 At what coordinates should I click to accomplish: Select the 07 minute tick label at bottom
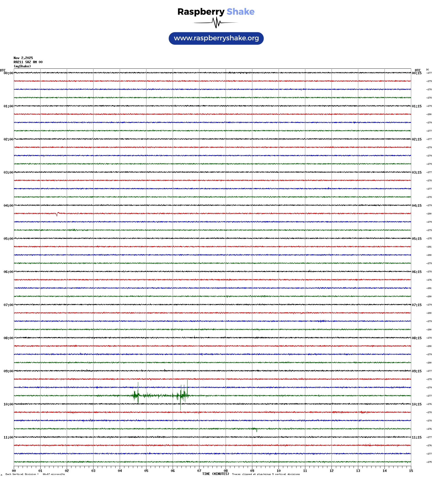coord(199,471)
